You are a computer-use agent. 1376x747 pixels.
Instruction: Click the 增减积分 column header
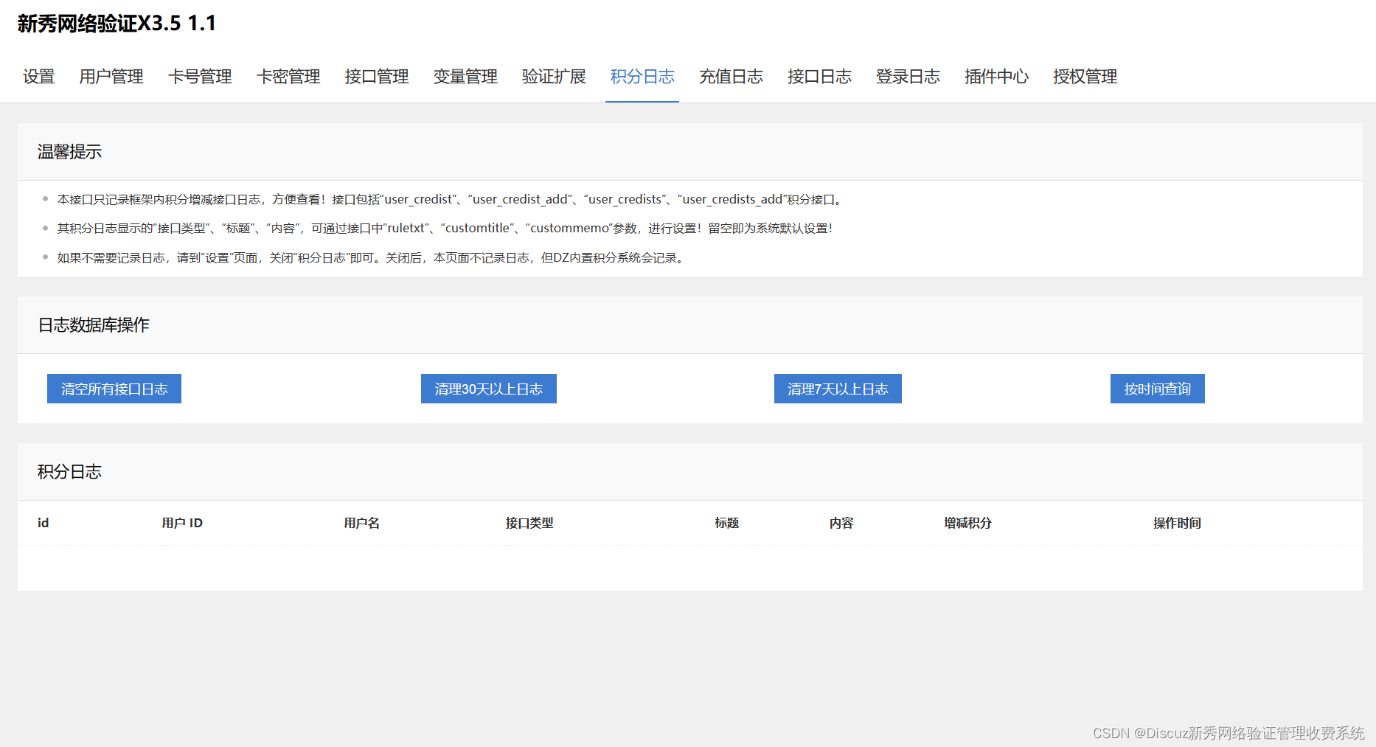(968, 523)
